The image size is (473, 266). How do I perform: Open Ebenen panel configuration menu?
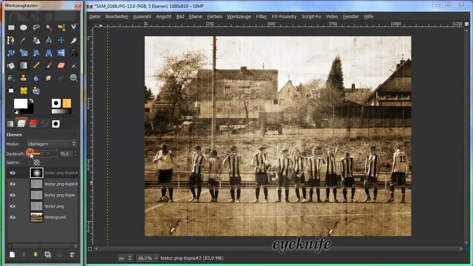(x=74, y=134)
